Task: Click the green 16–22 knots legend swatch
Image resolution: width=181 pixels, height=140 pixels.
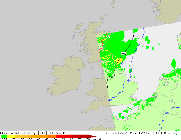Action: 4,136
